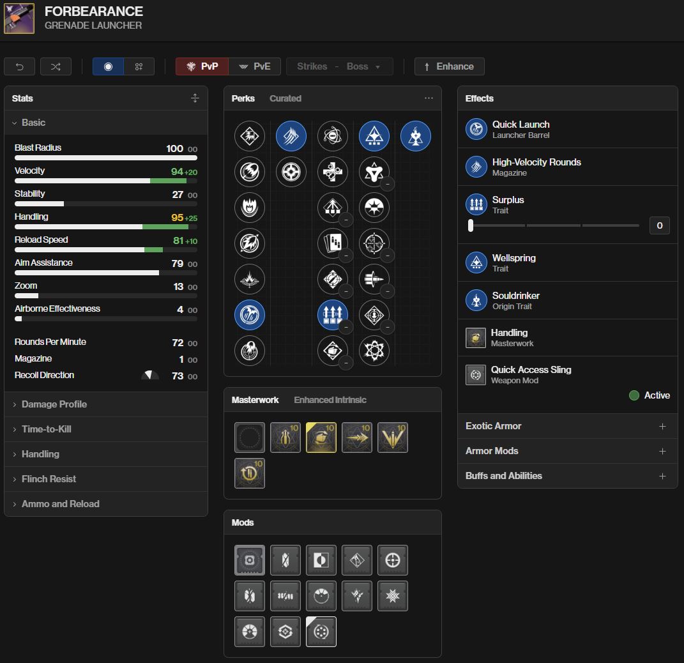Open the Masterwork tab
The width and height of the screenshot is (684, 663).
click(255, 400)
